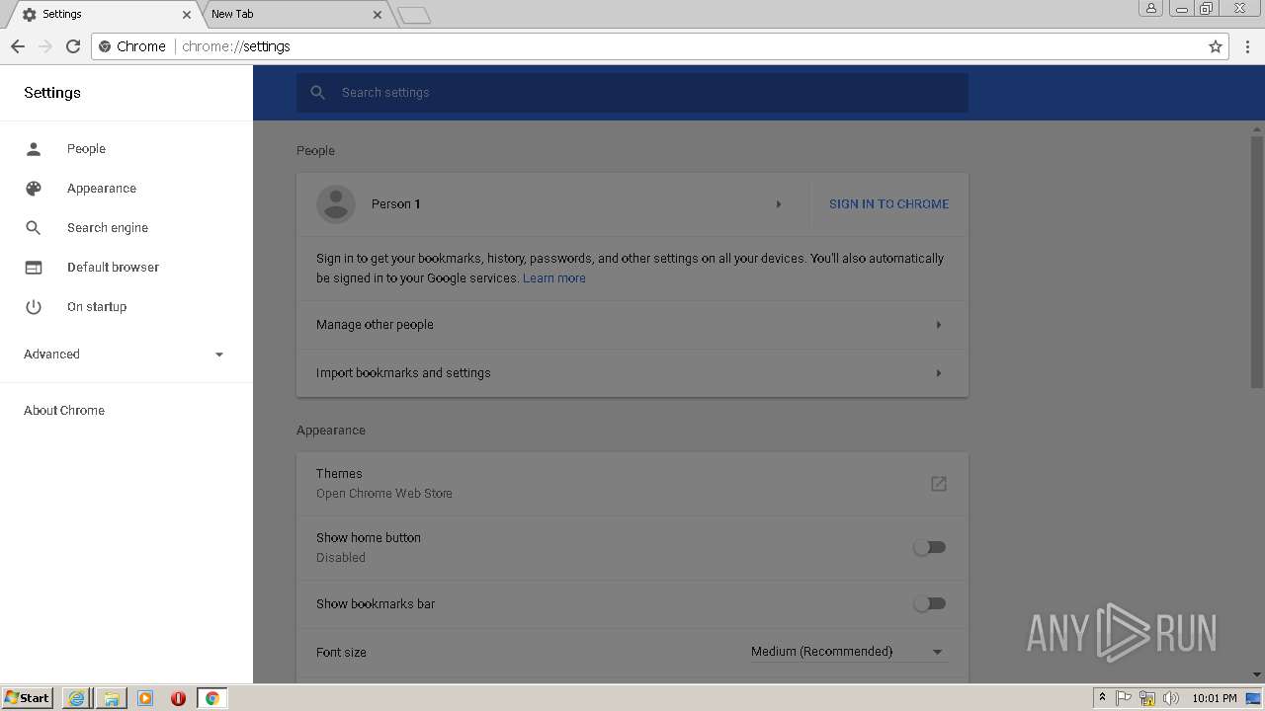Enable the Show bookmarks bar toggle
1265x711 pixels.
click(x=929, y=603)
